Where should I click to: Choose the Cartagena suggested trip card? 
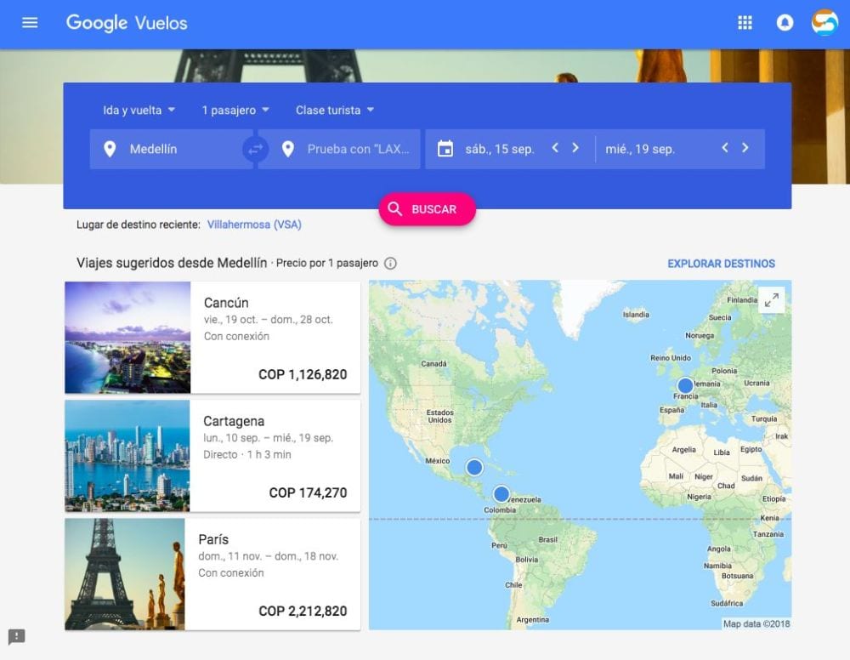pos(212,456)
